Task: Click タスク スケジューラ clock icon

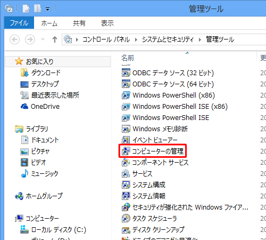Action: pyautogui.click(x=126, y=218)
